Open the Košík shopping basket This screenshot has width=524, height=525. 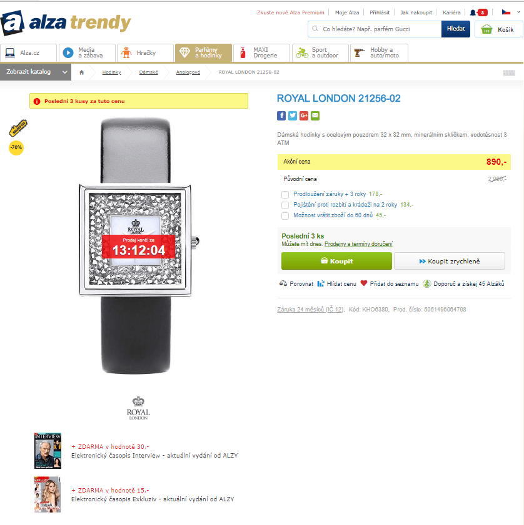(498, 29)
